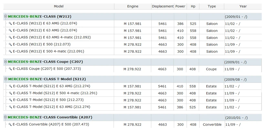
Task: Select the MERCEDES-BENZ E-CLASS Coupe (C207) heading
Action: click(46, 62)
